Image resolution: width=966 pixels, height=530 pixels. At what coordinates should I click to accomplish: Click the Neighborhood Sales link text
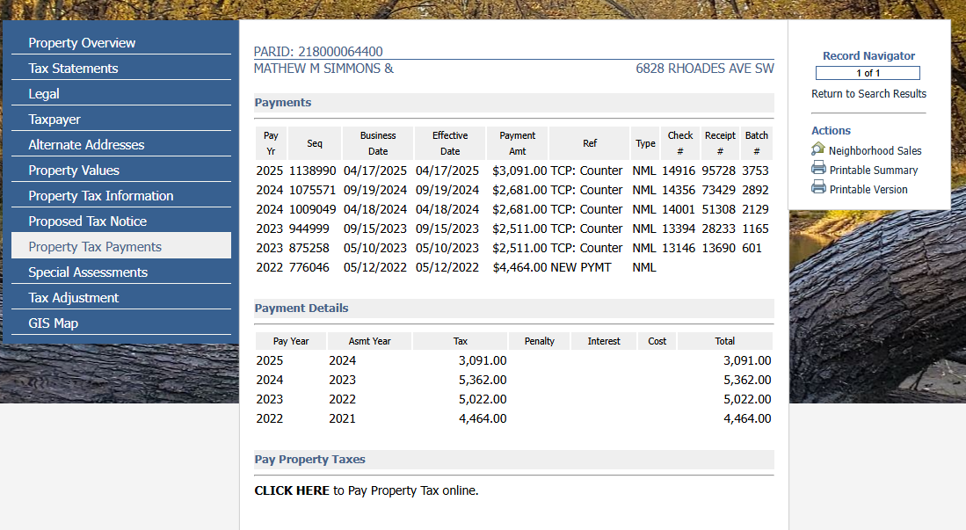[875, 151]
